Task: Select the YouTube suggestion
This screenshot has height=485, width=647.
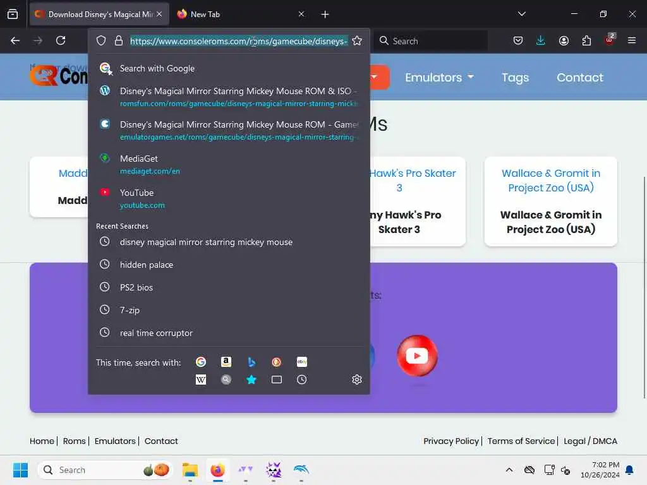Action: point(229,198)
